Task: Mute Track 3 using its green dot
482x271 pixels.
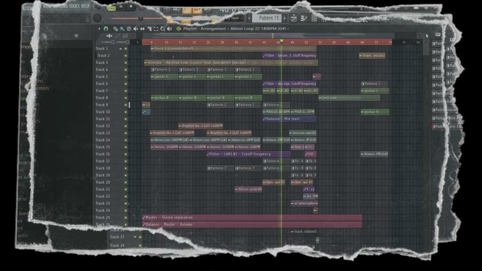Action: 126,62
